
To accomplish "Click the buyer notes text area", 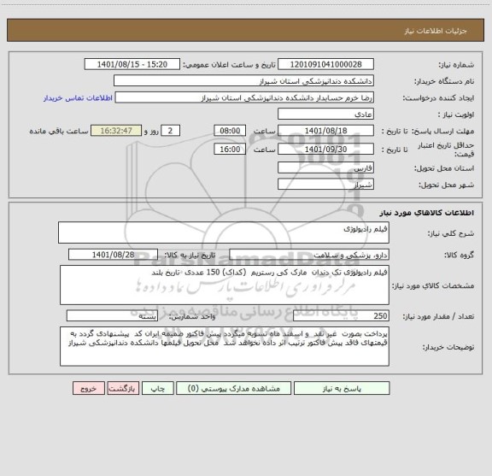I will [225, 346].
